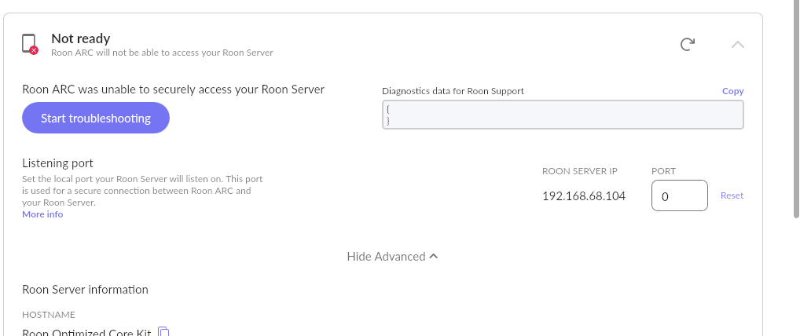Collapse the Not ready panel chevron
This screenshot has width=800, height=336.
coord(738,45)
